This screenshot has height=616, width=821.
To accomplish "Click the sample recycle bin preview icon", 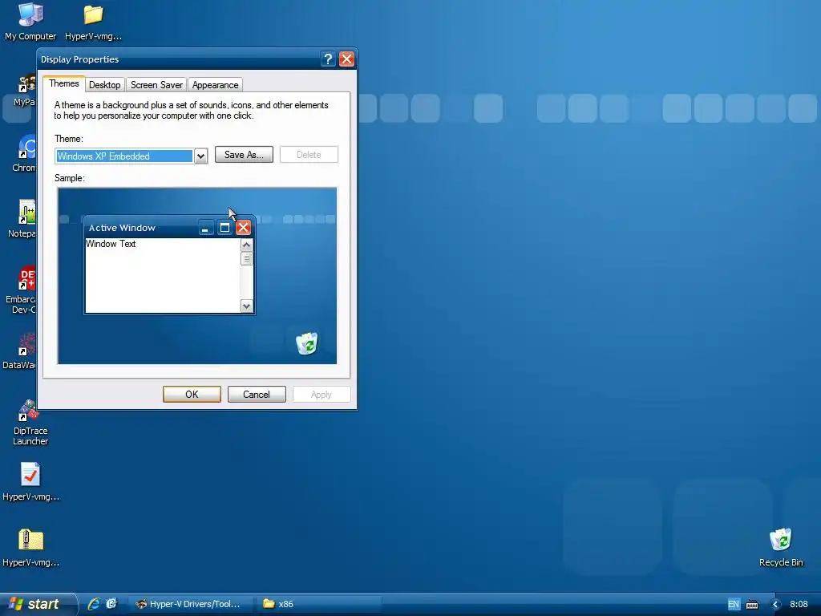I will coord(307,343).
